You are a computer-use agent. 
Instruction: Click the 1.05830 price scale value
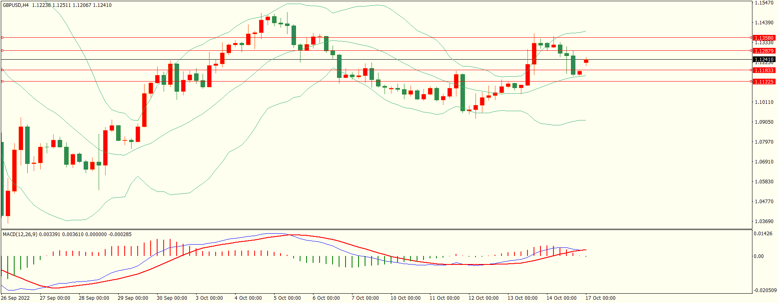tap(764, 182)
